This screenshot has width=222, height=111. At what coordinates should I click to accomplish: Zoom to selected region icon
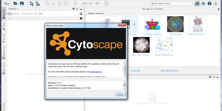coord(65,4)
